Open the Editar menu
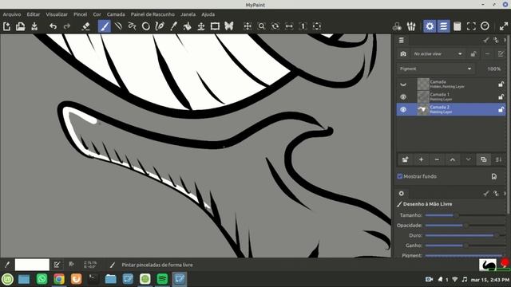The width and height of the screenshot is (511, 287). tap(34, 14)
